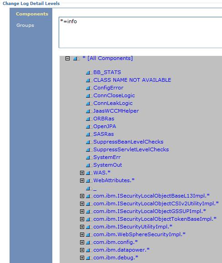Click the log level icon beside BB_STATS
Image resolution: width=222 pixels, height=263 pixels.
89,73
